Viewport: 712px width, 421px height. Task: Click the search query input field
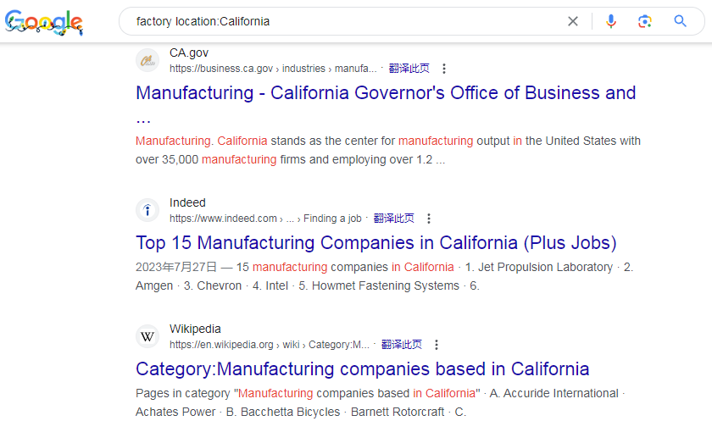coord(339,21)
